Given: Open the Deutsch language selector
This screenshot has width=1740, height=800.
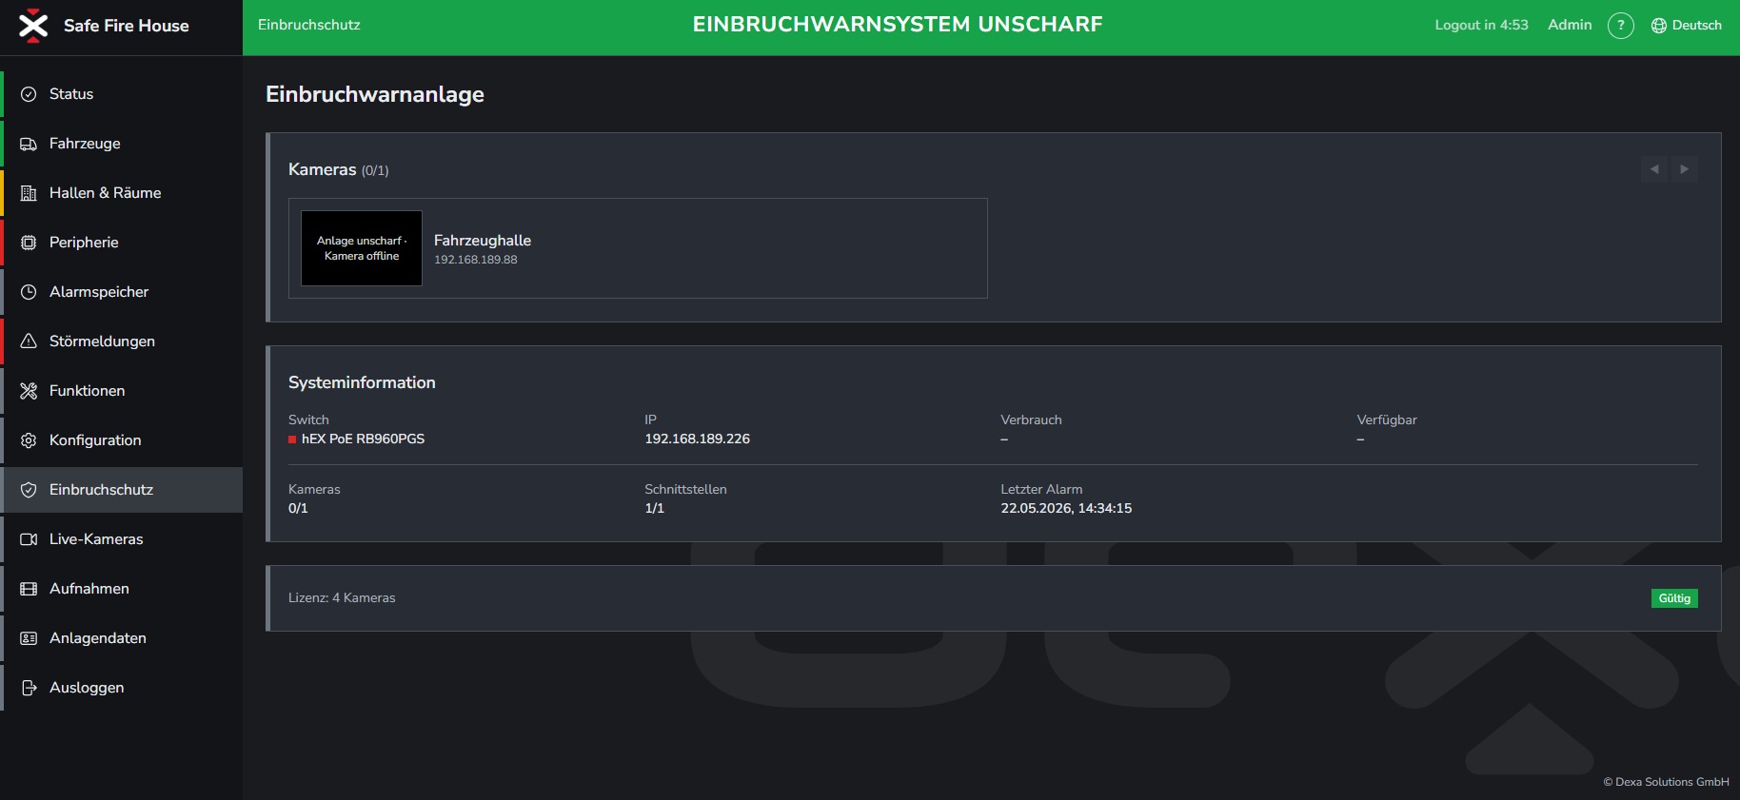Looking at the screenshot, I should [x=1686, y=26].
